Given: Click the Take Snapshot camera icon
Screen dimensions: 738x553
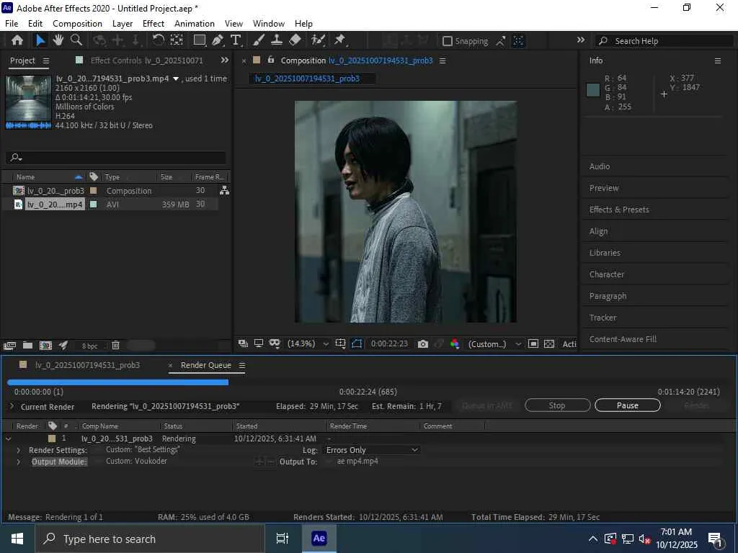Looking at the screenshot, I should point(423,344).
